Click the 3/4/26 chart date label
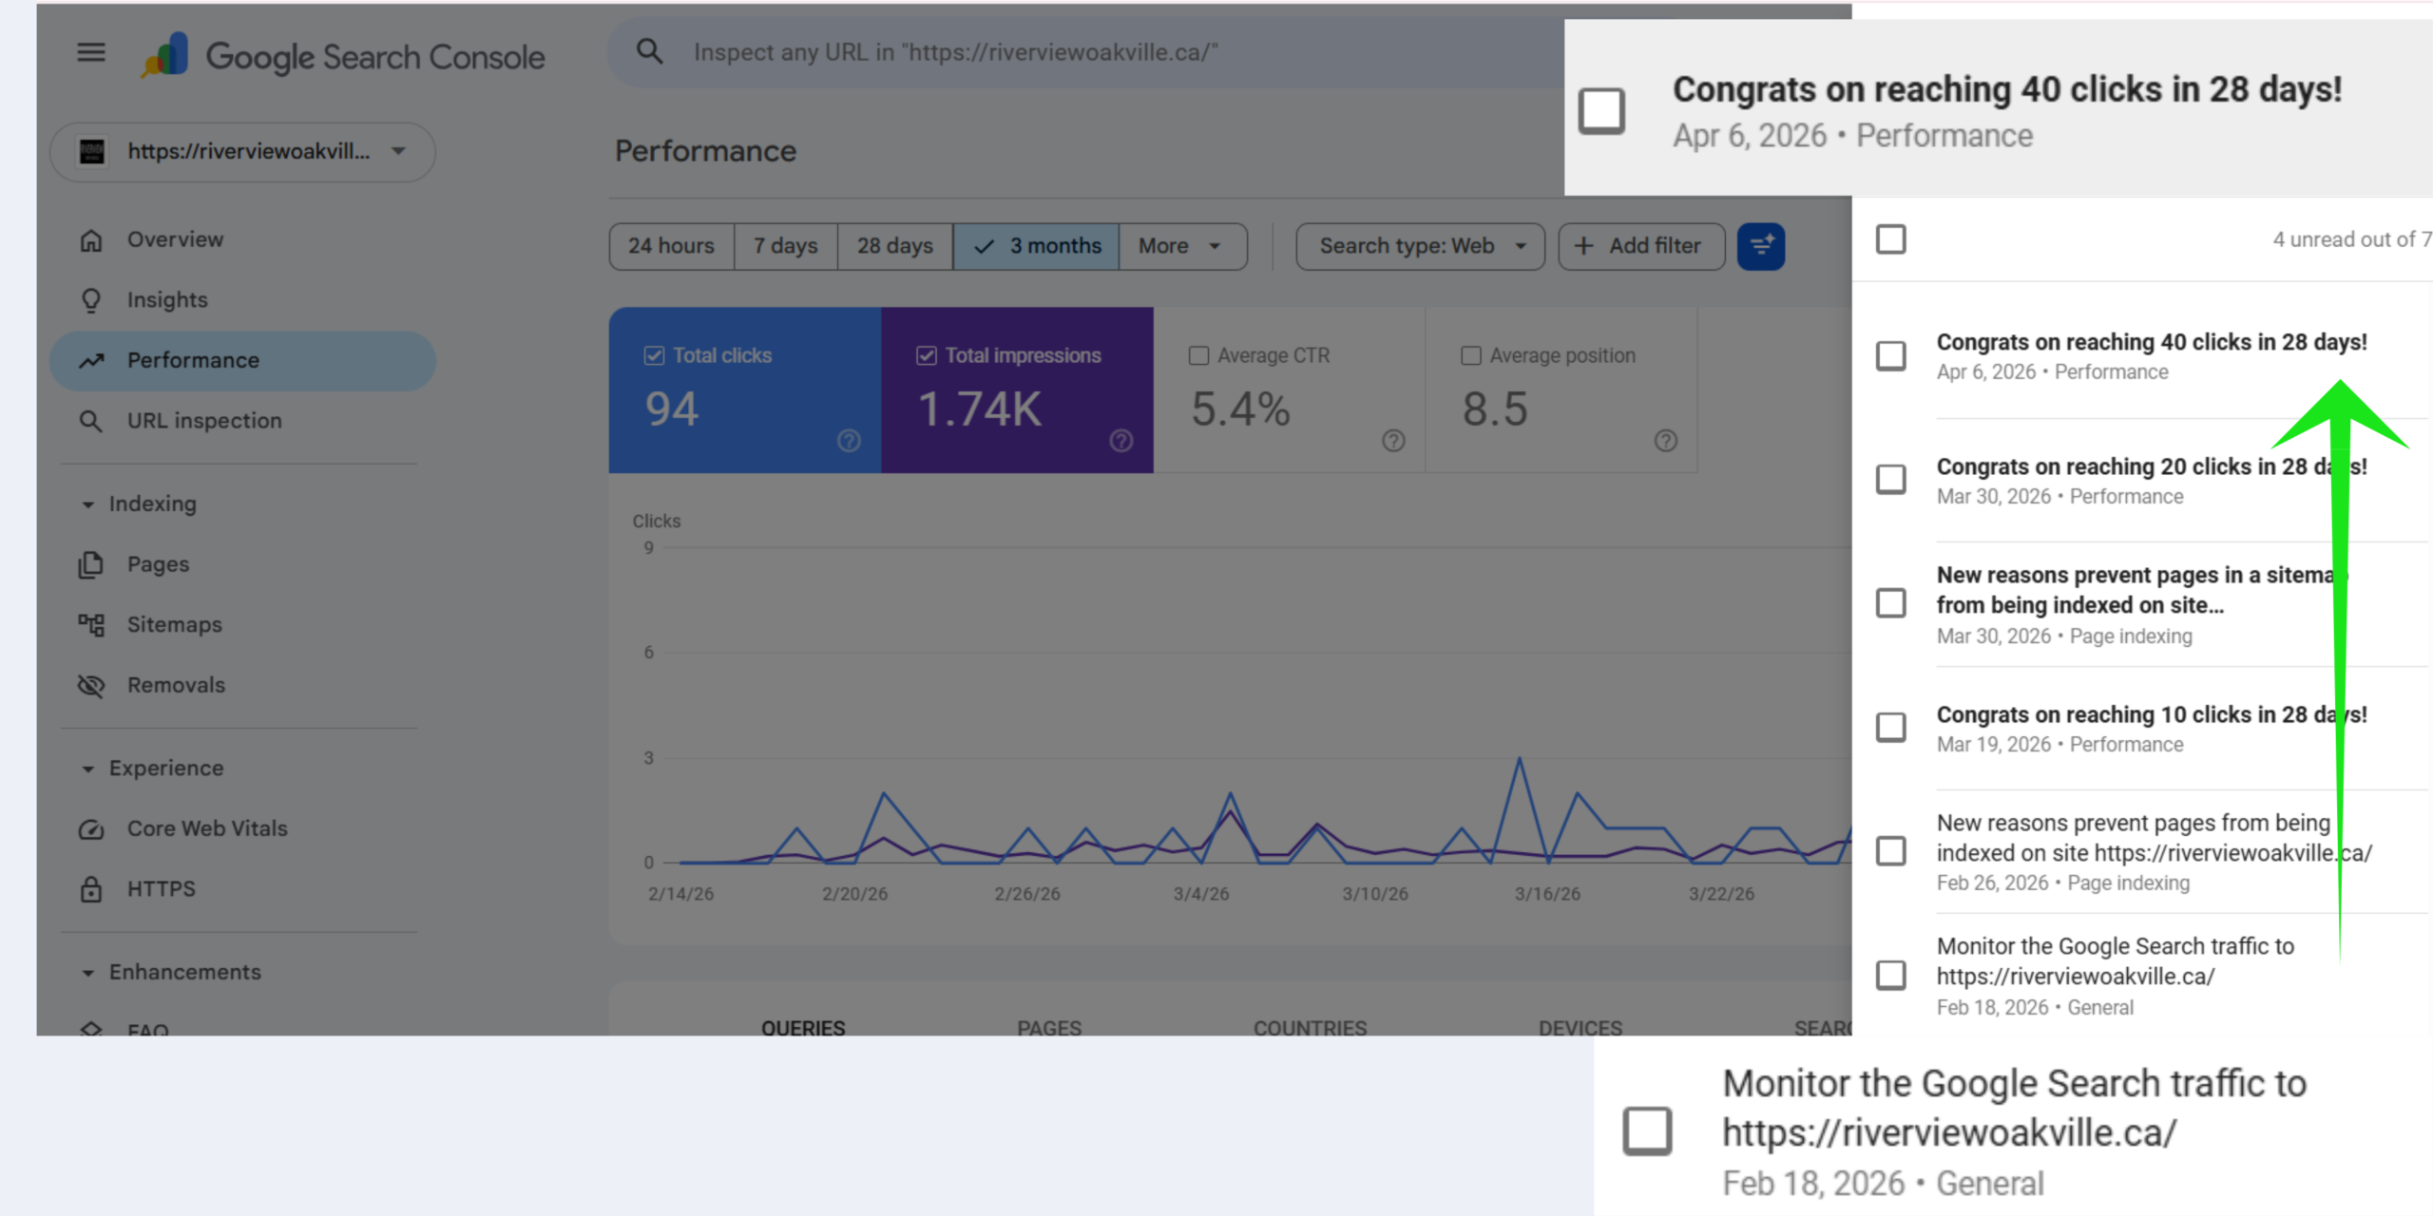Image resolution: width=2433 pixels, height=1216 pixels. 1201,894
